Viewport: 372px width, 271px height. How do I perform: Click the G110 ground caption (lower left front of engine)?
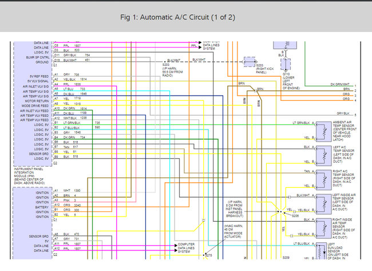pos(291,81)
